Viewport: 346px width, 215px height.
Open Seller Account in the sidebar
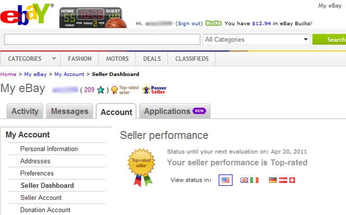coord(41,198)
